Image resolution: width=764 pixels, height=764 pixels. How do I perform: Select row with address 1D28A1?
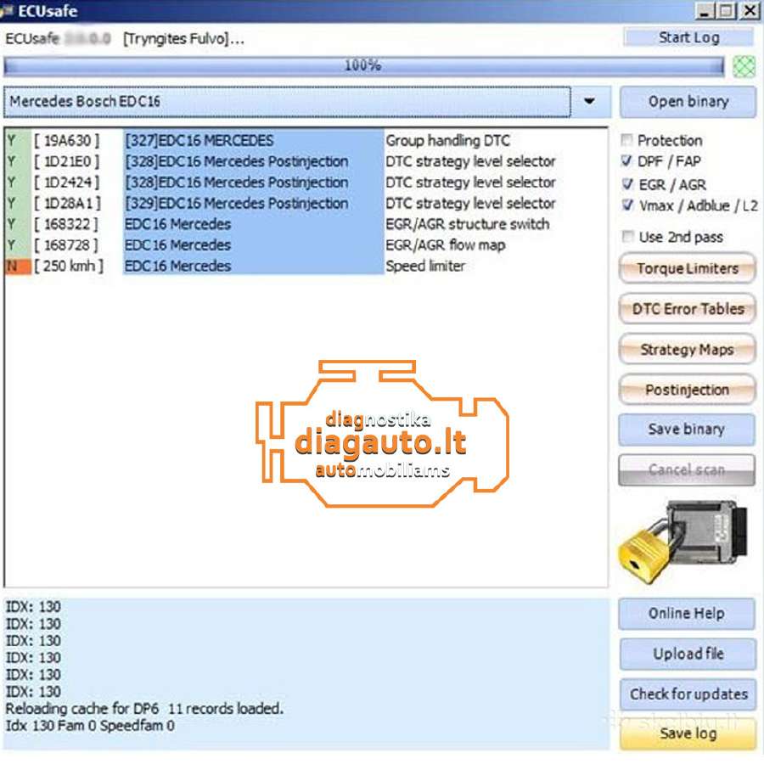coord(306,203)
